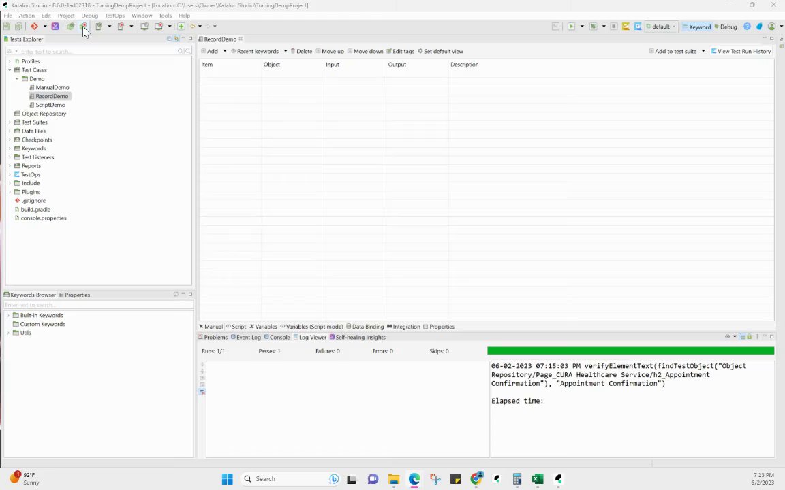Click the blue TestCloud toolbar icon

[x=638, y=27]
